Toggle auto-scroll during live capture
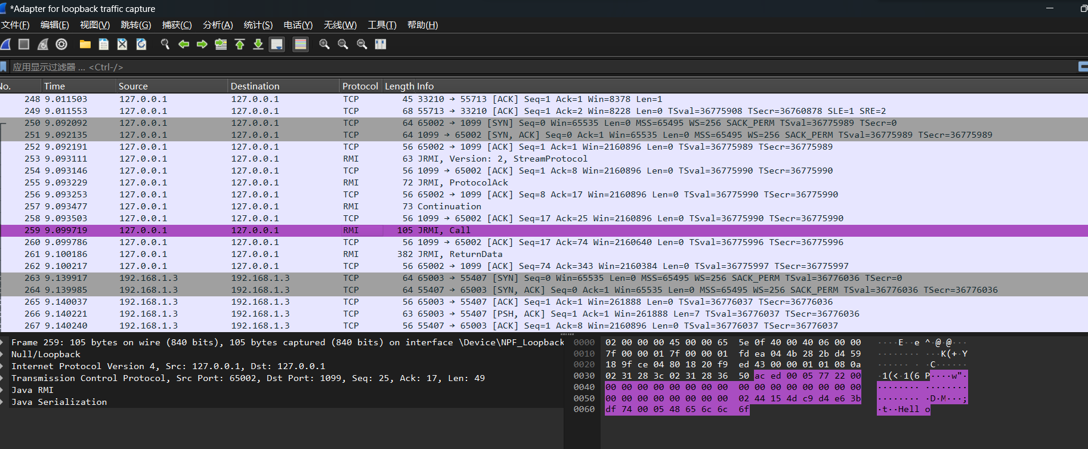This screenshot has height=449, width=1088. pos(277,44)
